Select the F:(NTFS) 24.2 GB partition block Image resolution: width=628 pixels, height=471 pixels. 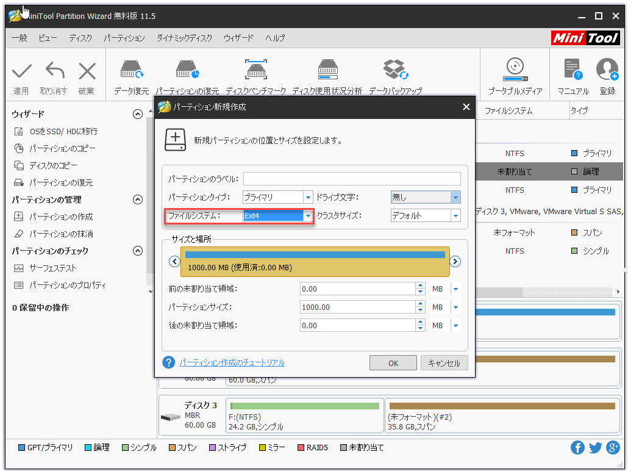pos(305,415)
